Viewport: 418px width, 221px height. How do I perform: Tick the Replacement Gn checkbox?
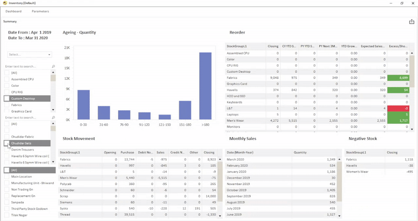click(7, 196)
